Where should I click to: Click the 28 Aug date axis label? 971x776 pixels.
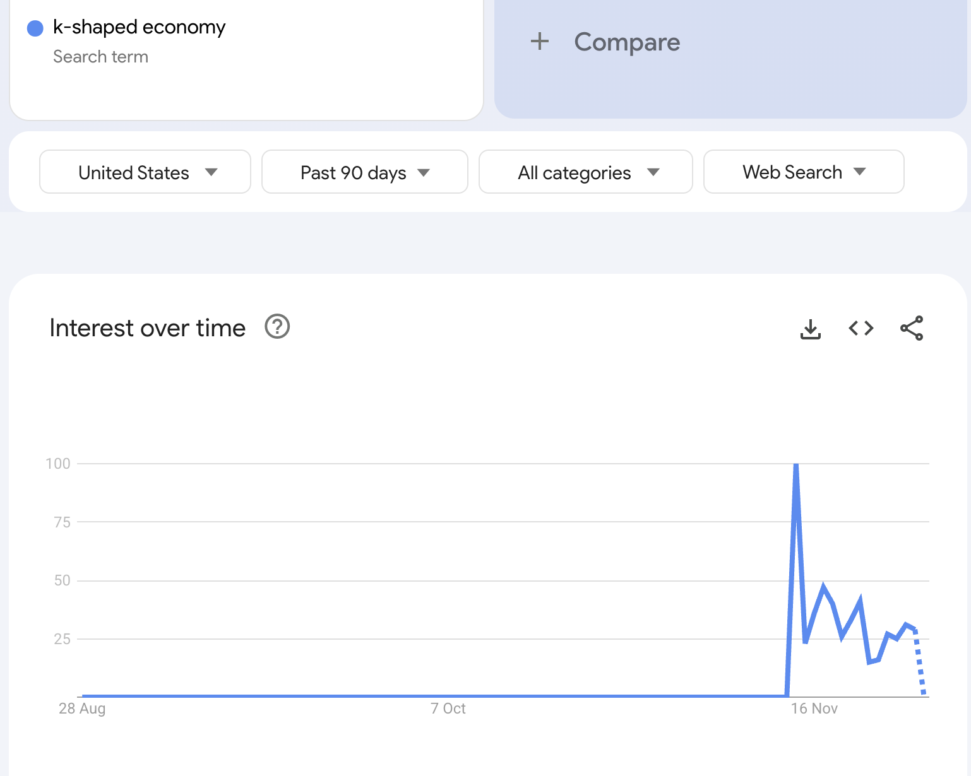[x=82, y=708]
